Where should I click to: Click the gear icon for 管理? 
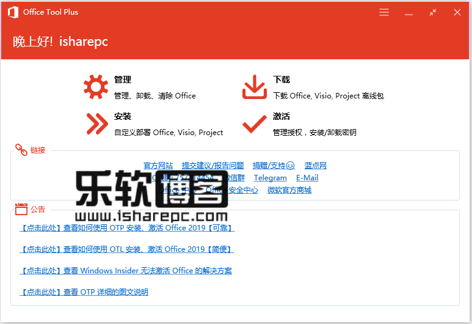pos(96,87)
